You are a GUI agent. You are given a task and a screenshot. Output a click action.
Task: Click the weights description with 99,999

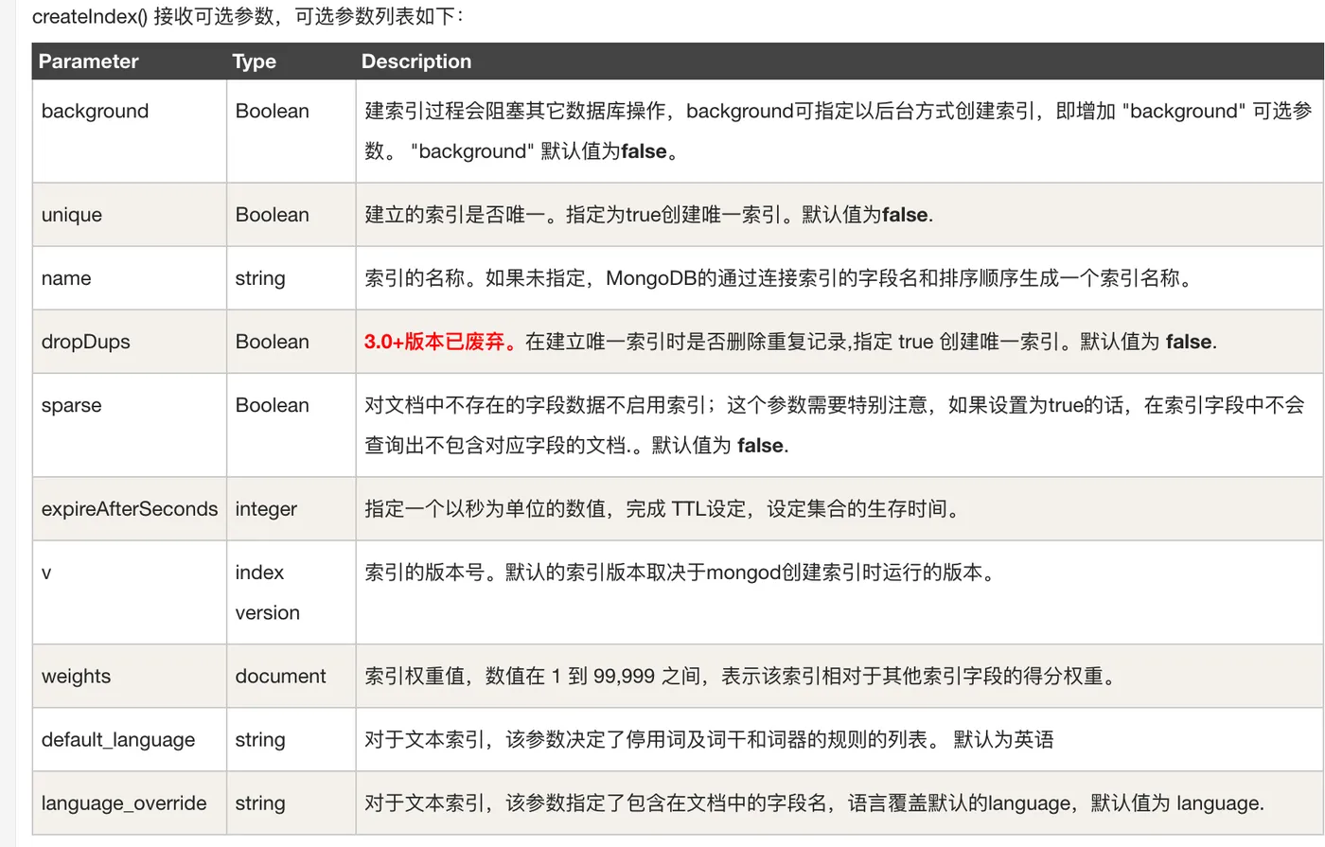[743, 677]
